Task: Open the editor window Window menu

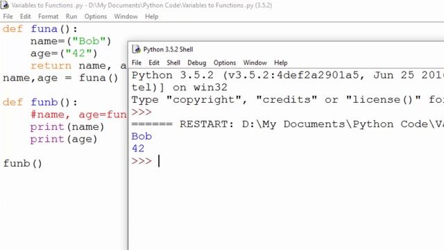Action: tap(126, 17)
